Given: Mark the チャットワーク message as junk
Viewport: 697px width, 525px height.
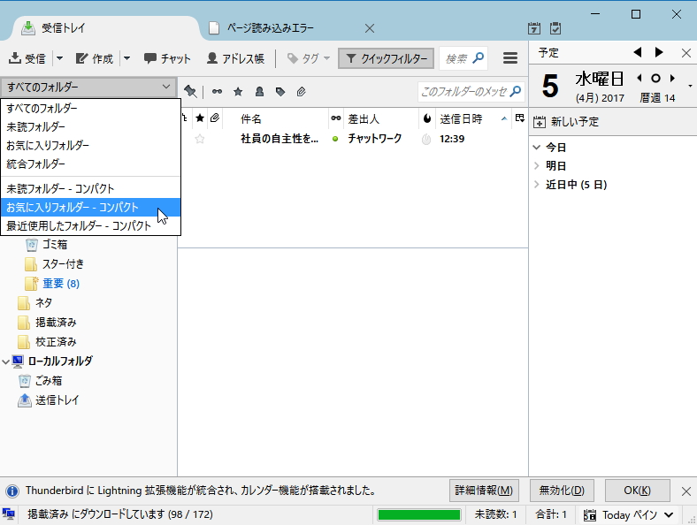Looking at the screenshot, I should (x=426, y=140).
